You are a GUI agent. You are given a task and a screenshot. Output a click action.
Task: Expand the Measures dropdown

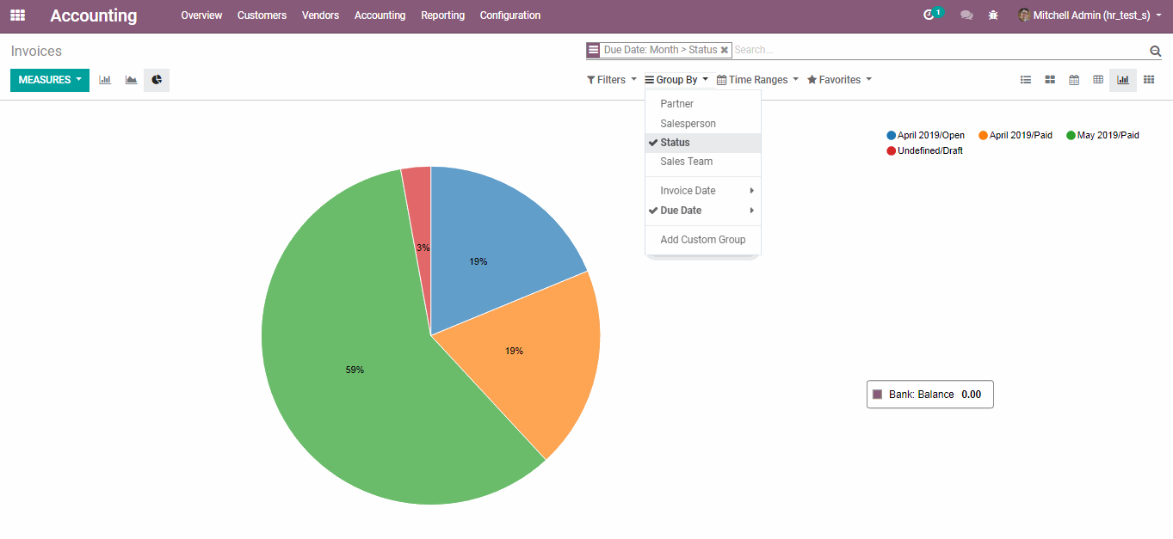tap(50, 80)
